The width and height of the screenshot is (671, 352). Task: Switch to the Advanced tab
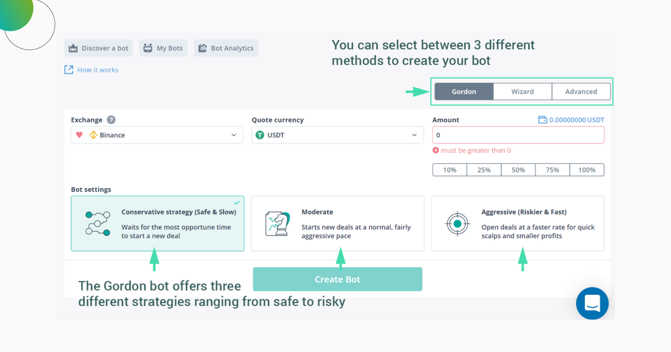pos(581,91)
